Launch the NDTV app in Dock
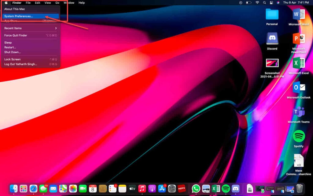Image resolution: width=313 pixels, height=196 pixels. pos(182,189)
